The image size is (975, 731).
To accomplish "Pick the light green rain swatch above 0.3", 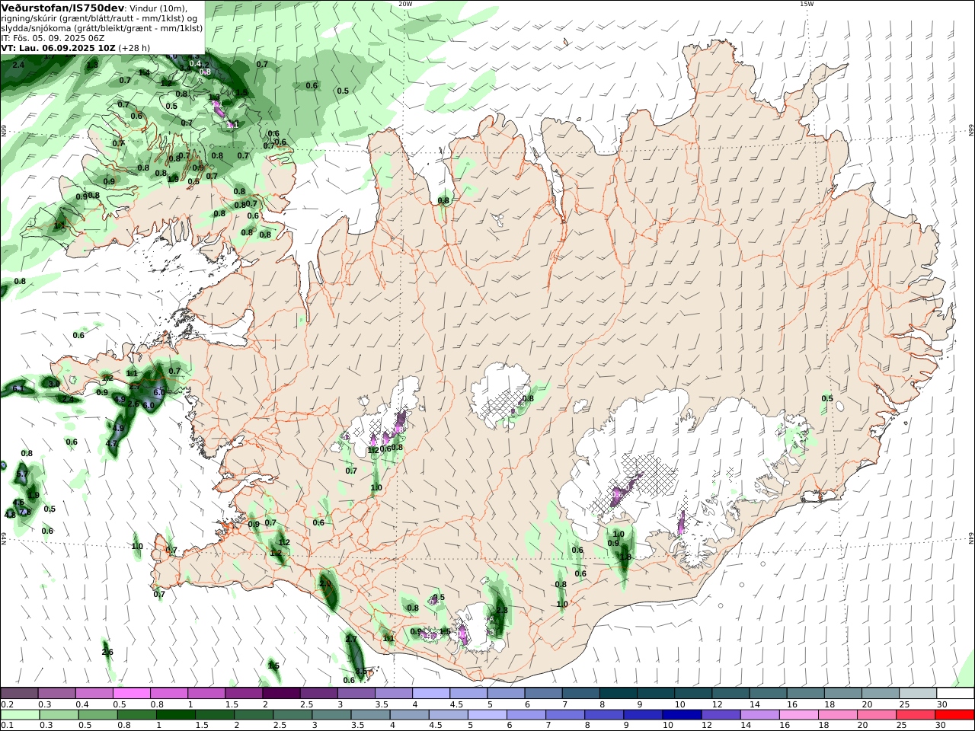I will pyautogui.click(x=59, y=715).
